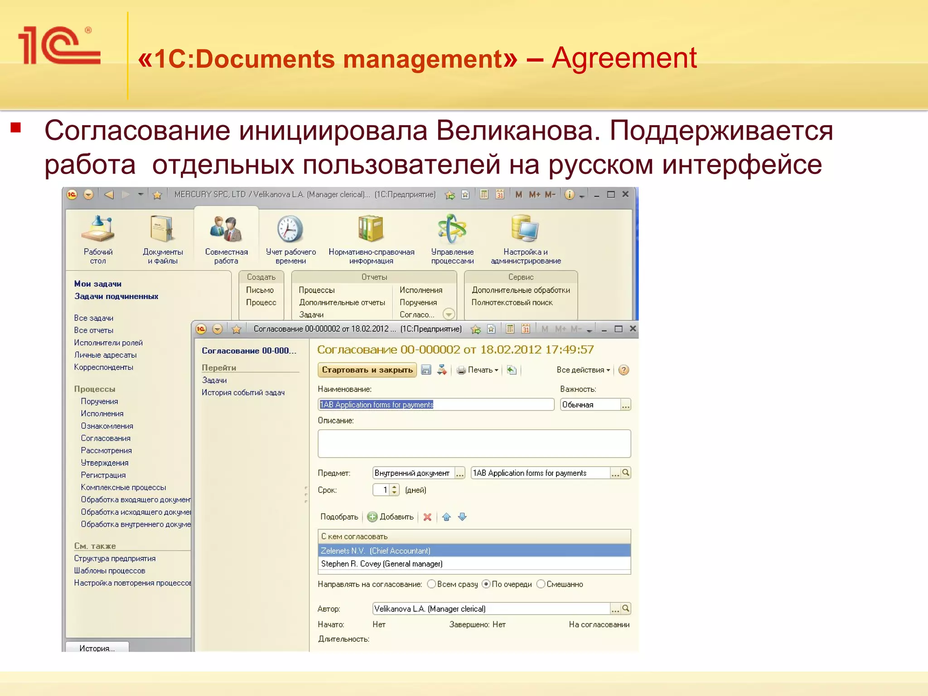This screenshot has height=696, width=928.
Task: Open Все действия dropdown menu
Action: click(583, 370)
